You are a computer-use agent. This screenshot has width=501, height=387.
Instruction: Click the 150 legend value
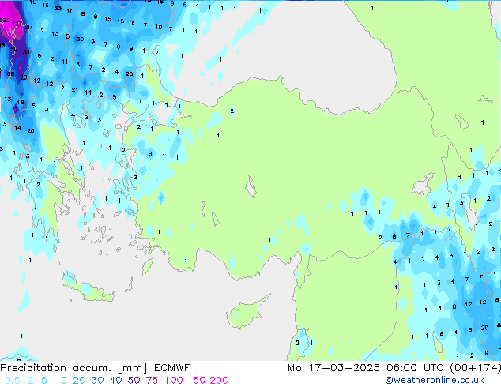[x=197, y=381]
